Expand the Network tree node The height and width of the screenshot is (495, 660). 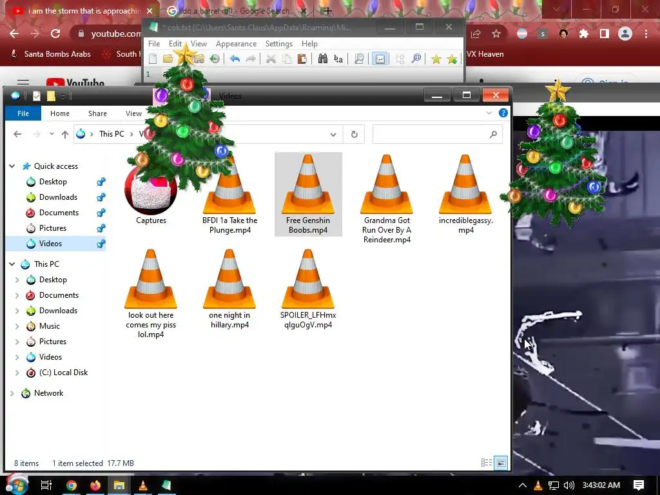pos(12,394)
